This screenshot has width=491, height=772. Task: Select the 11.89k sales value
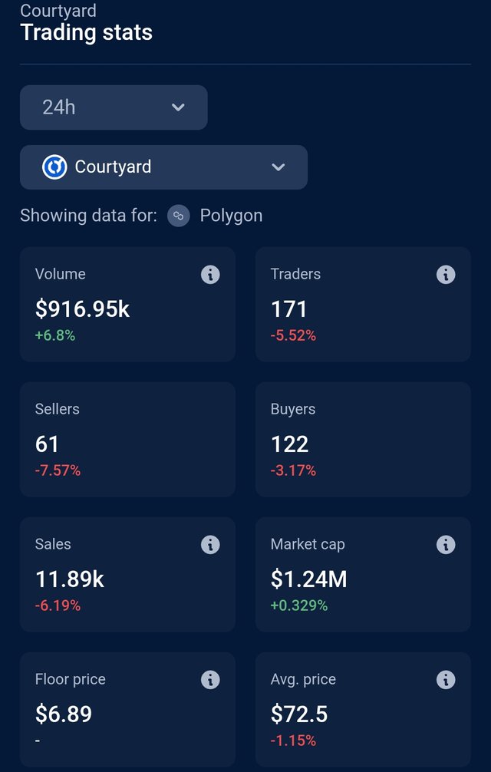[x=70, y=579]
